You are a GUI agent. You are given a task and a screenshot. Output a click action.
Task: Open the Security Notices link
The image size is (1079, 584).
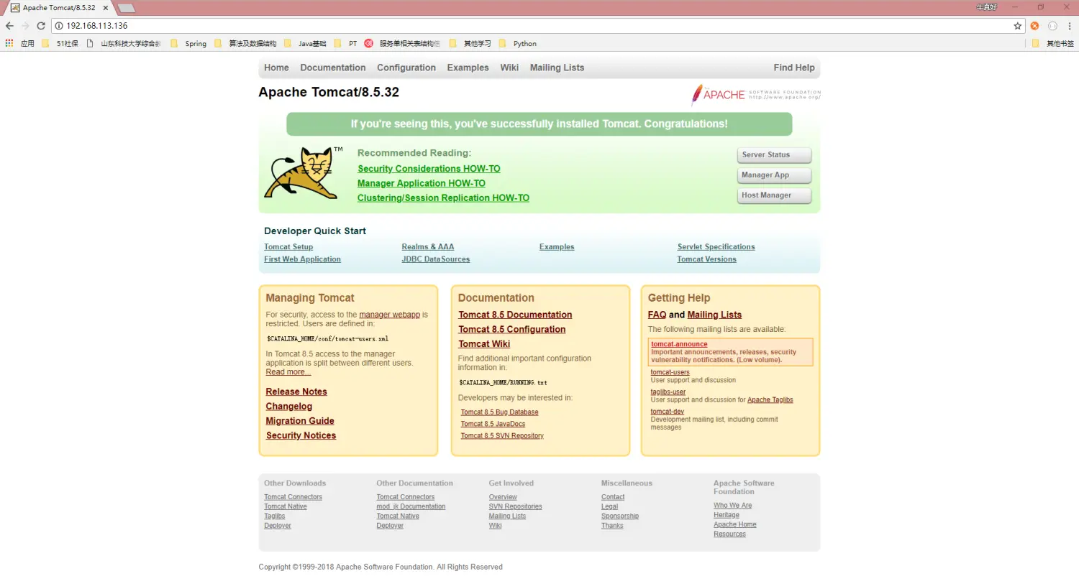tap(301, 436)
